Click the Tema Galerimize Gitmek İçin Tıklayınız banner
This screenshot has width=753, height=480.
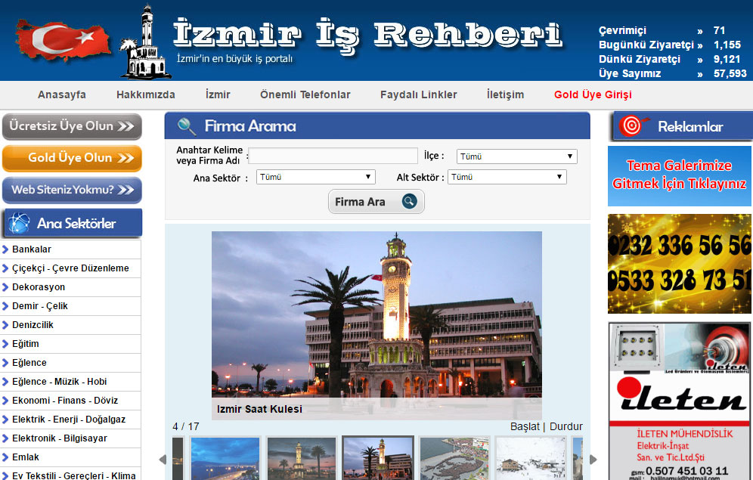(x=680, y=176)
